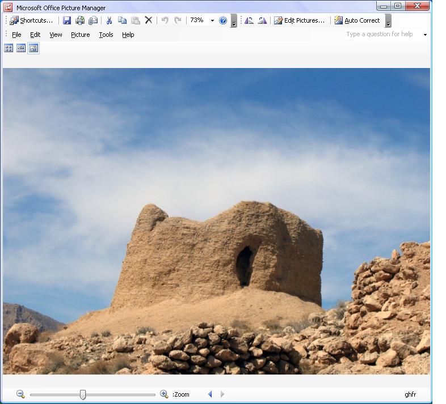
Task: Click the displayed ruins photo
Action: (x=216, y=221)
